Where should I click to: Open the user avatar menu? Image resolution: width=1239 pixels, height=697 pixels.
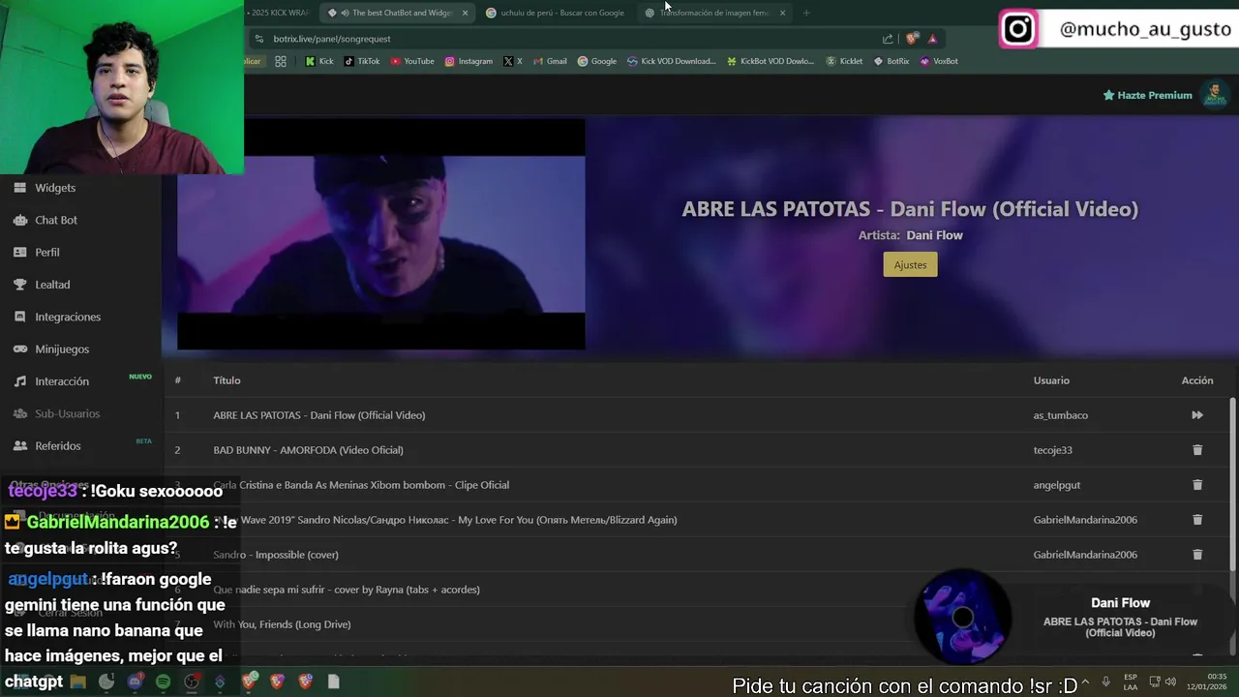(1214, 94)
